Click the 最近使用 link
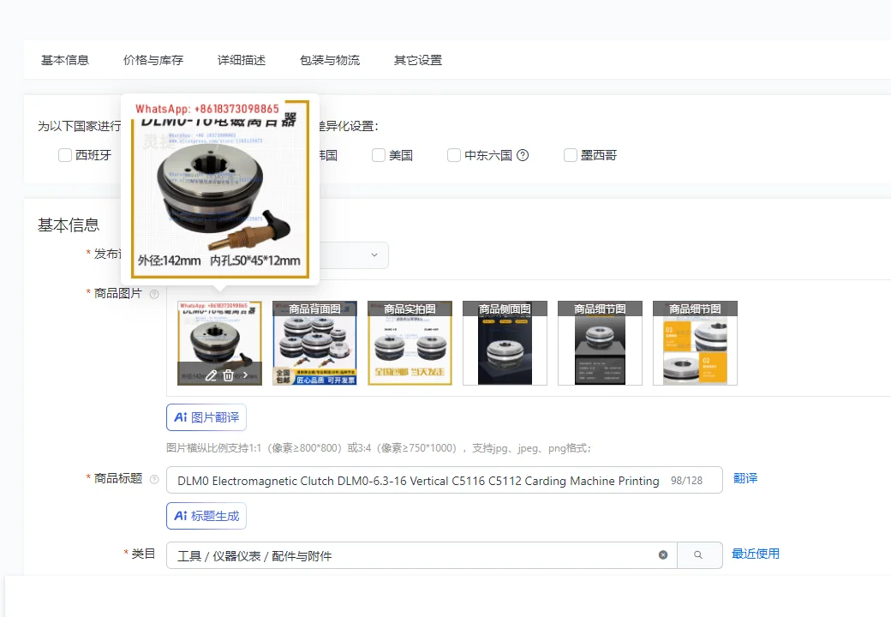The image size is (891, 617). [755, 554]
